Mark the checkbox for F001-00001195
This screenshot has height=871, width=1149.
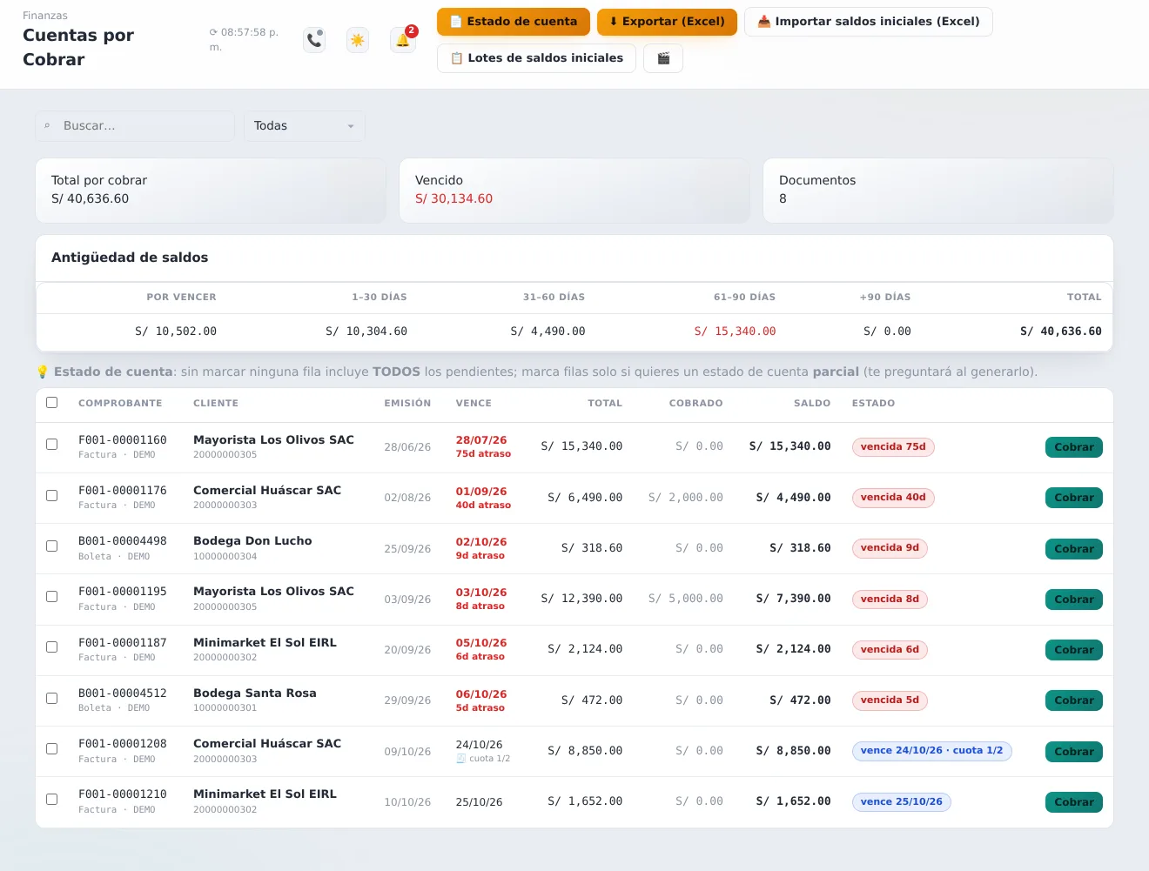[x=52, y=596]
